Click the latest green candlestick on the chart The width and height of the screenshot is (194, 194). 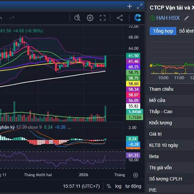pyautogui.click(x=105, y=61)
